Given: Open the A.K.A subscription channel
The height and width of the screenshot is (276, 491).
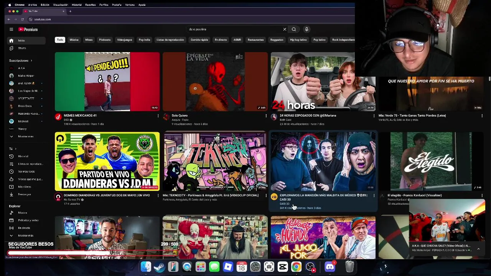Looking at the screenshot, I should pos(26,68).
